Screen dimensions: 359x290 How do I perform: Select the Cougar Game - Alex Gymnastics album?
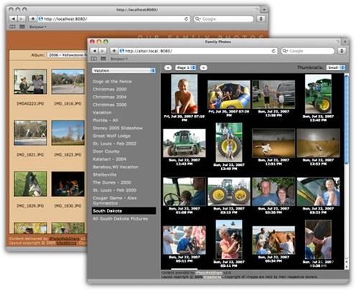(115, 200)
